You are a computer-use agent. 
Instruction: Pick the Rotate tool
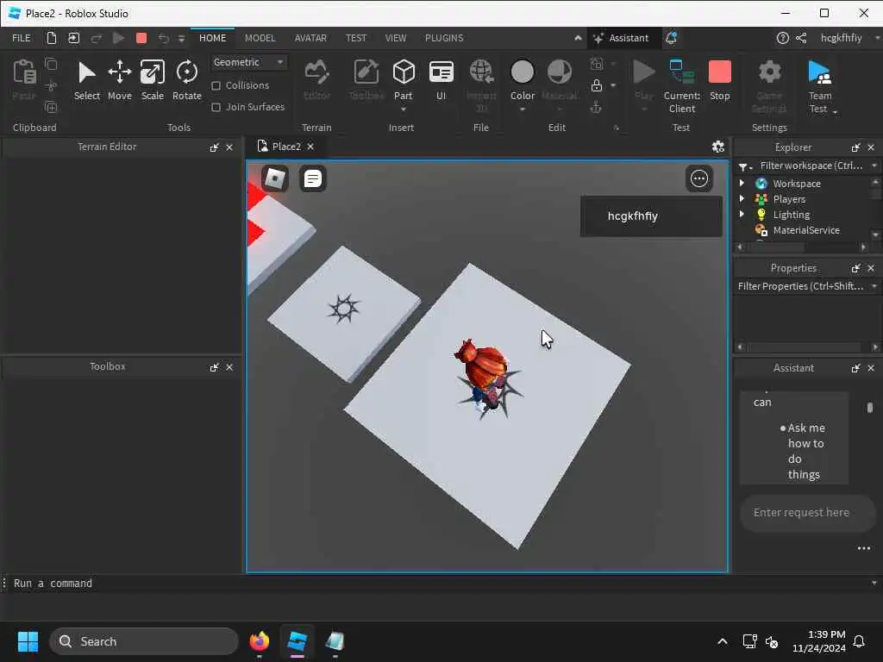click(187, 81)
